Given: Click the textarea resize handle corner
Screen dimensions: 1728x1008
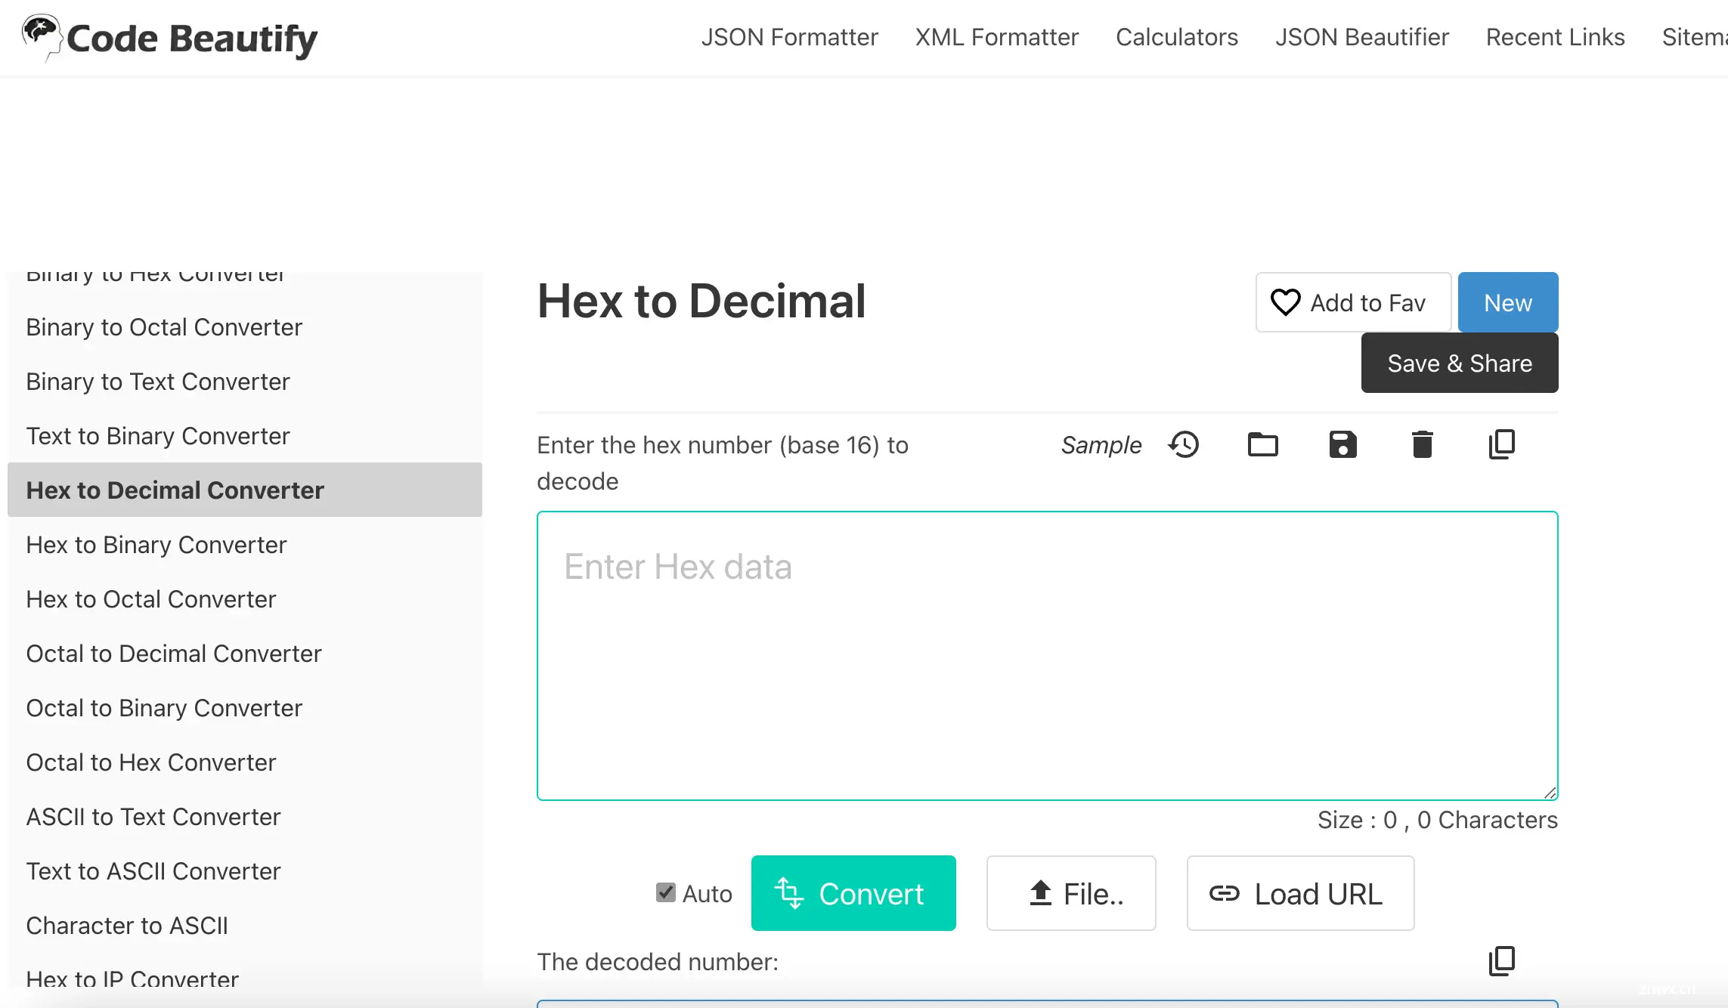Looking at the screenshot, I should (x=1550, y=792).
